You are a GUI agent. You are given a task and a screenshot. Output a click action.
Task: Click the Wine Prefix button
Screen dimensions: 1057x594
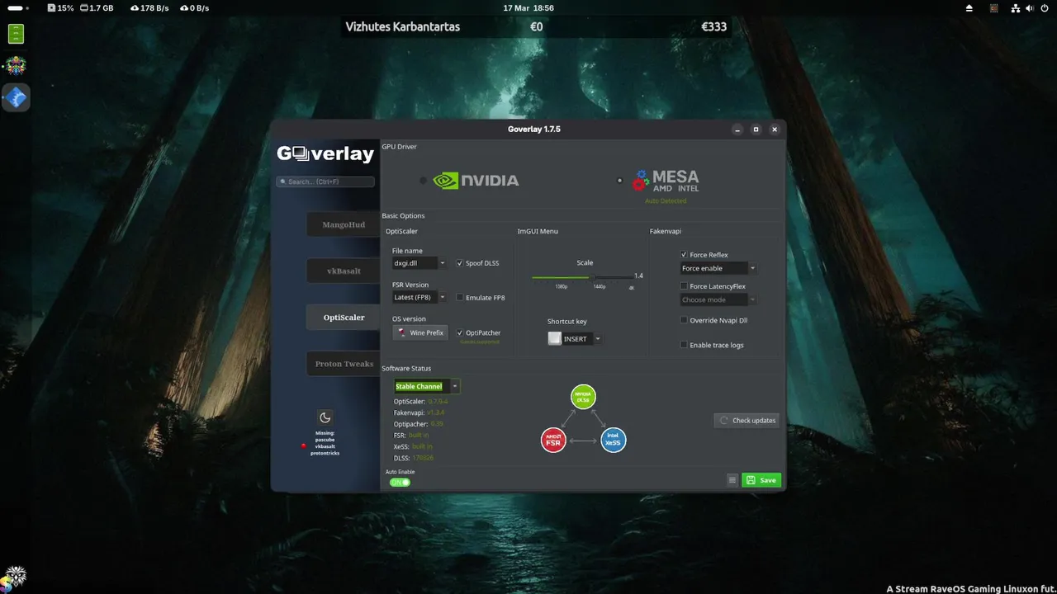420,332
